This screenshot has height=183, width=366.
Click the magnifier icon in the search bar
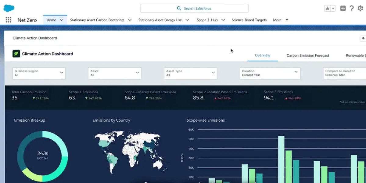179,8
